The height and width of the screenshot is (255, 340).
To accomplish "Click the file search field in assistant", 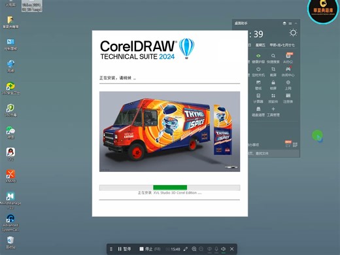I will point(273,154).
